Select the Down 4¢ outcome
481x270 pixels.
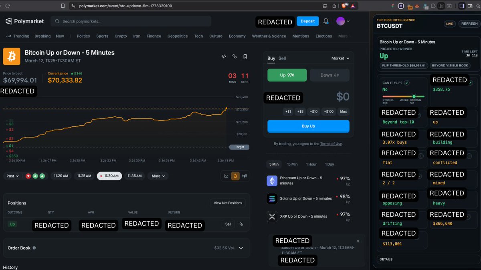(x=329, y=75)
